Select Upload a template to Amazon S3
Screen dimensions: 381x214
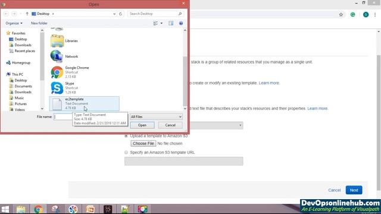126,136
